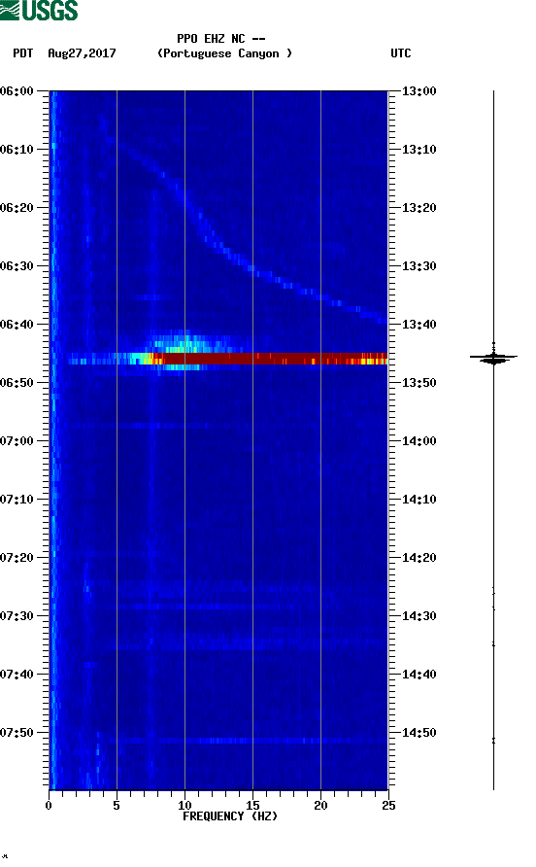The width and height of the screenshot is (536, 867).
Task: Click the dark red high-energy event band
Action: point(270,359)
